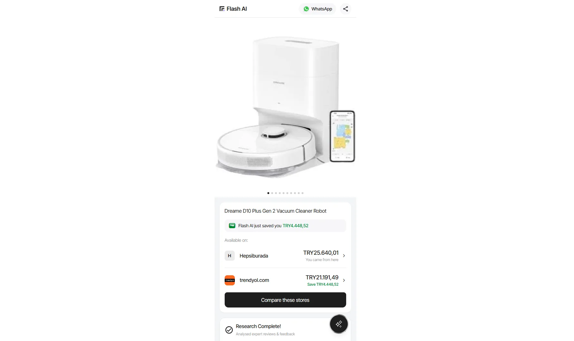Click the Research Complete checkmark icon
574x341 pixels.
229,330
